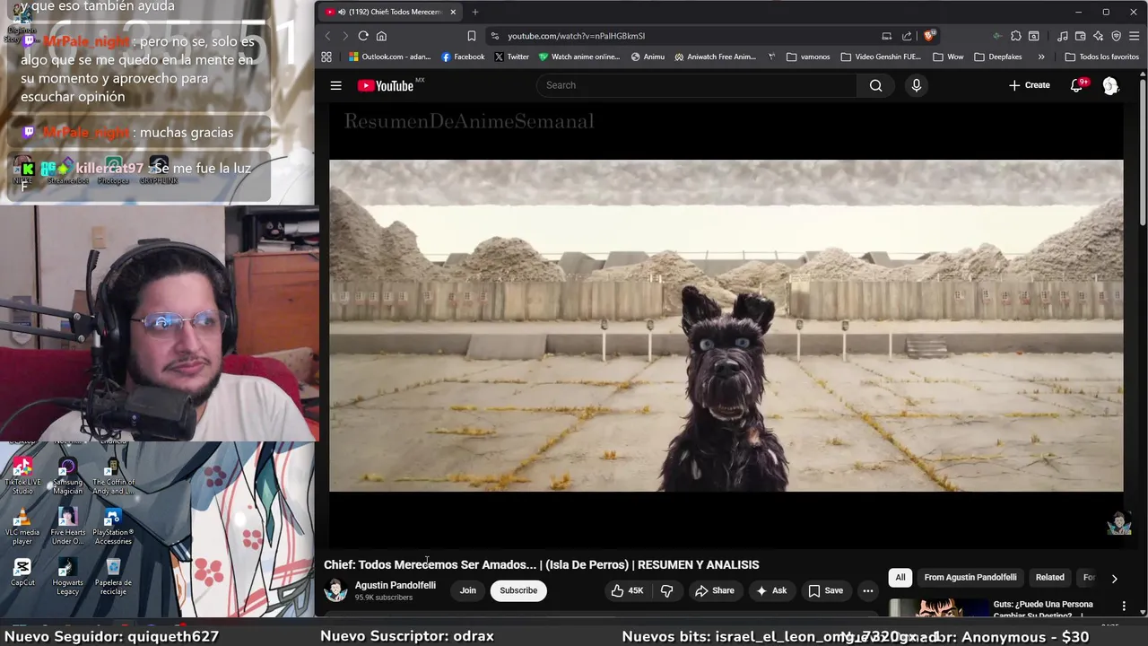Bookmark this page with the bookmark icon
This screenshot has width=1148, height=646.
[472, 36]
